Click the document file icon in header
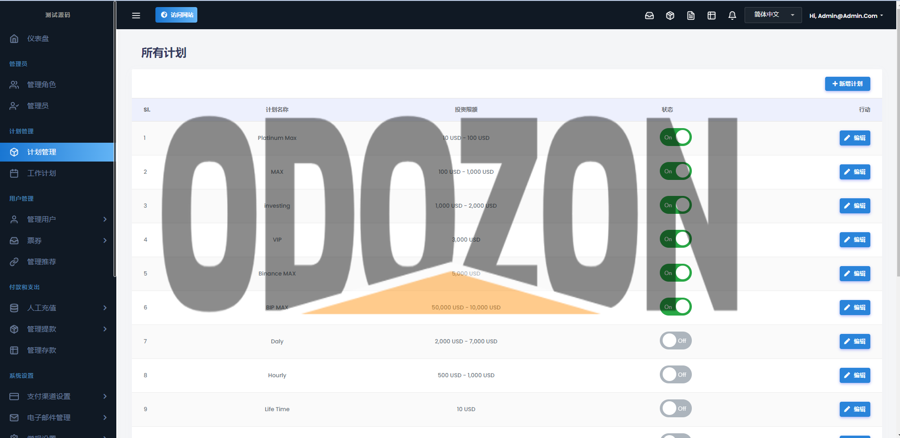 [691, 16]
